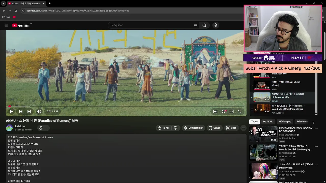
Task: Like the video with 16 mil
Action: click(x=163, y=128)
